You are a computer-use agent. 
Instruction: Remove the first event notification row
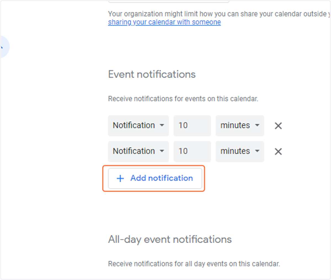(x=278, y=126)
